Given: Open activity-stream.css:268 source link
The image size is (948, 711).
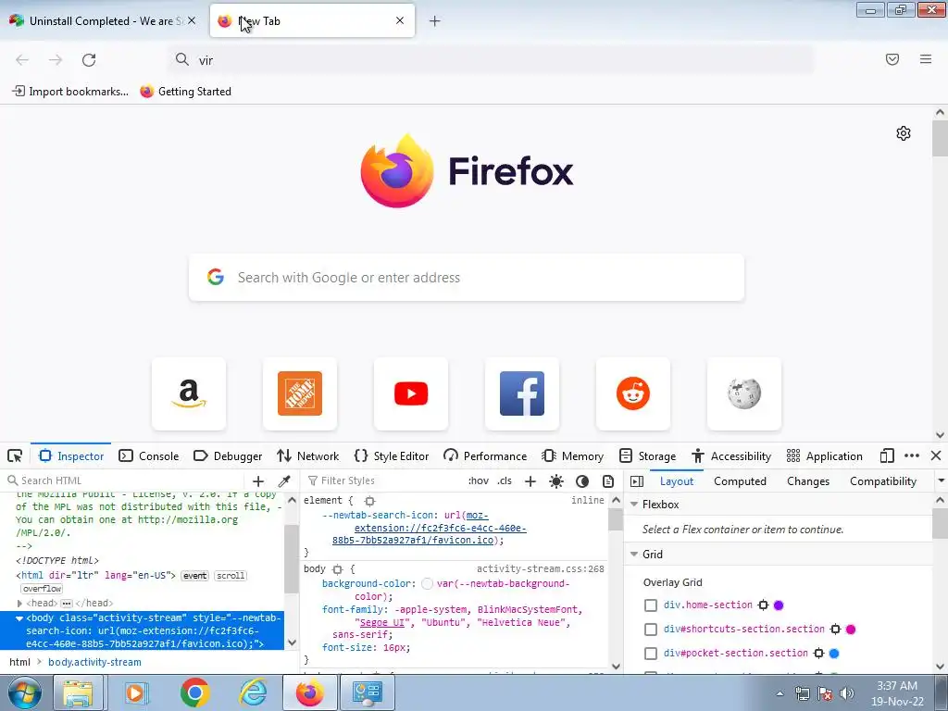Looking at the screenshot, I should [540, 569].
